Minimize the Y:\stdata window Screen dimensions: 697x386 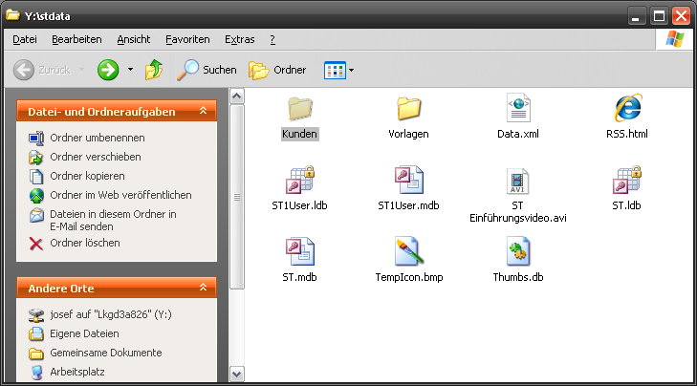[x=636, y=16]
